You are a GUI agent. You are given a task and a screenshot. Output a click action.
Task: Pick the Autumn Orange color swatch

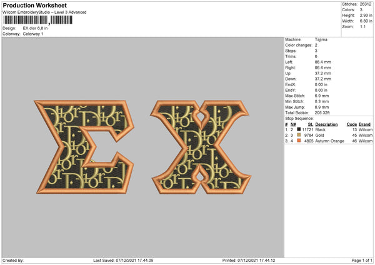click(x=299, y=141)
